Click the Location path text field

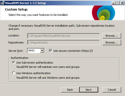point(64,36)
